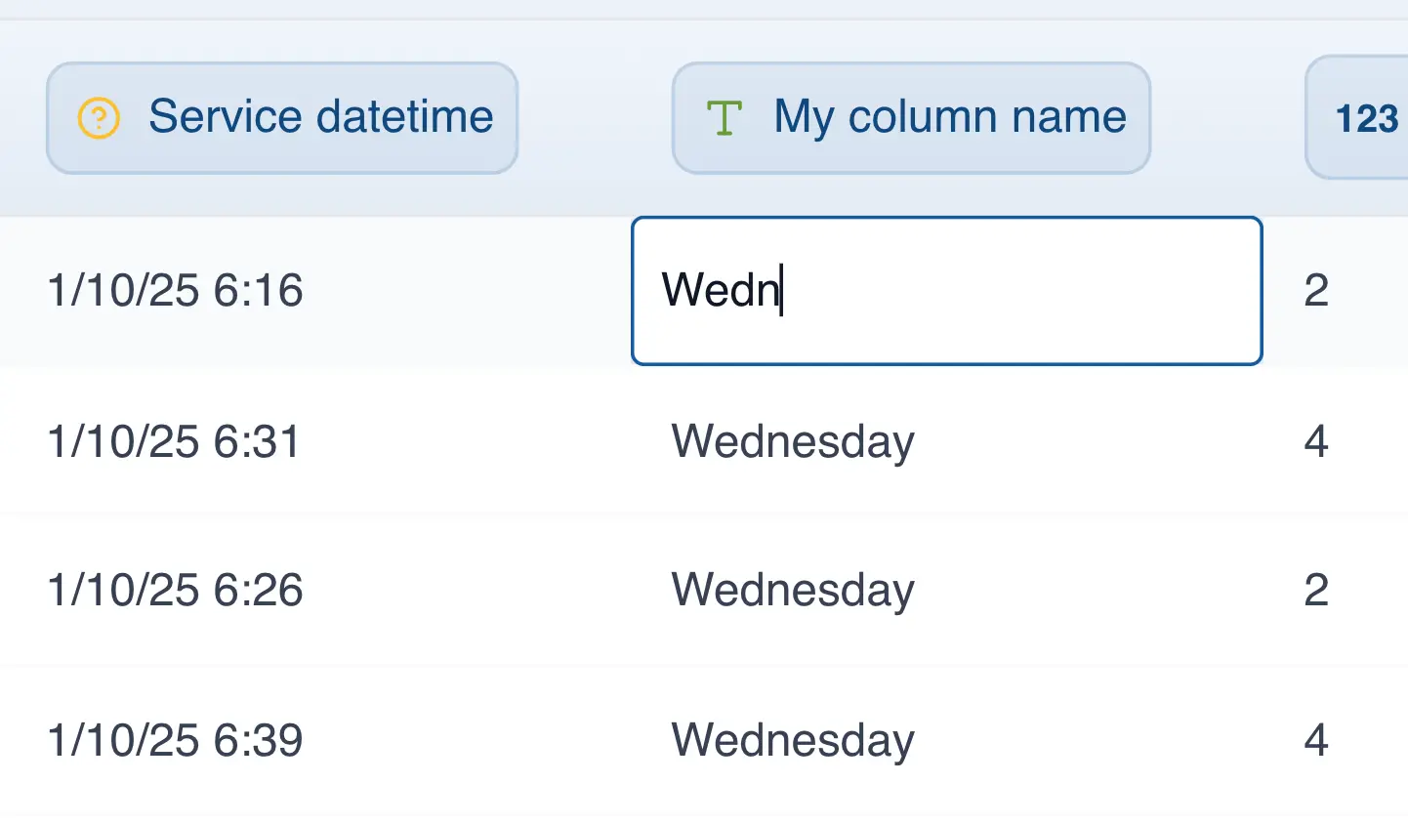Select the Wednesday cell in the third row
Image resolution: width=1408 pixels, height=824 pixels.
pyautogui.click(x=791, y=590)
